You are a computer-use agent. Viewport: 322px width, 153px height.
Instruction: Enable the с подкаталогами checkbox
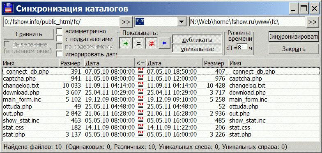[x=59, y=39]
